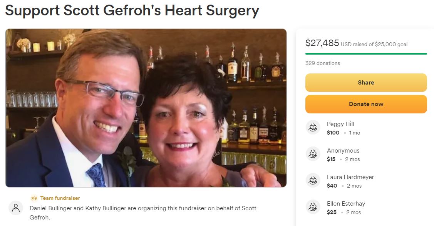Click the $100 donation amount from Peggy Hill
The image size is (434, 226).
[x=333, y=133]
